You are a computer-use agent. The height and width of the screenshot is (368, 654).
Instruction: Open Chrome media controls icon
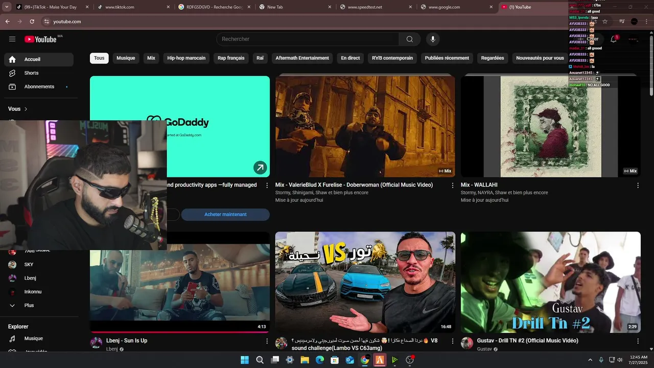pos(622,21)
